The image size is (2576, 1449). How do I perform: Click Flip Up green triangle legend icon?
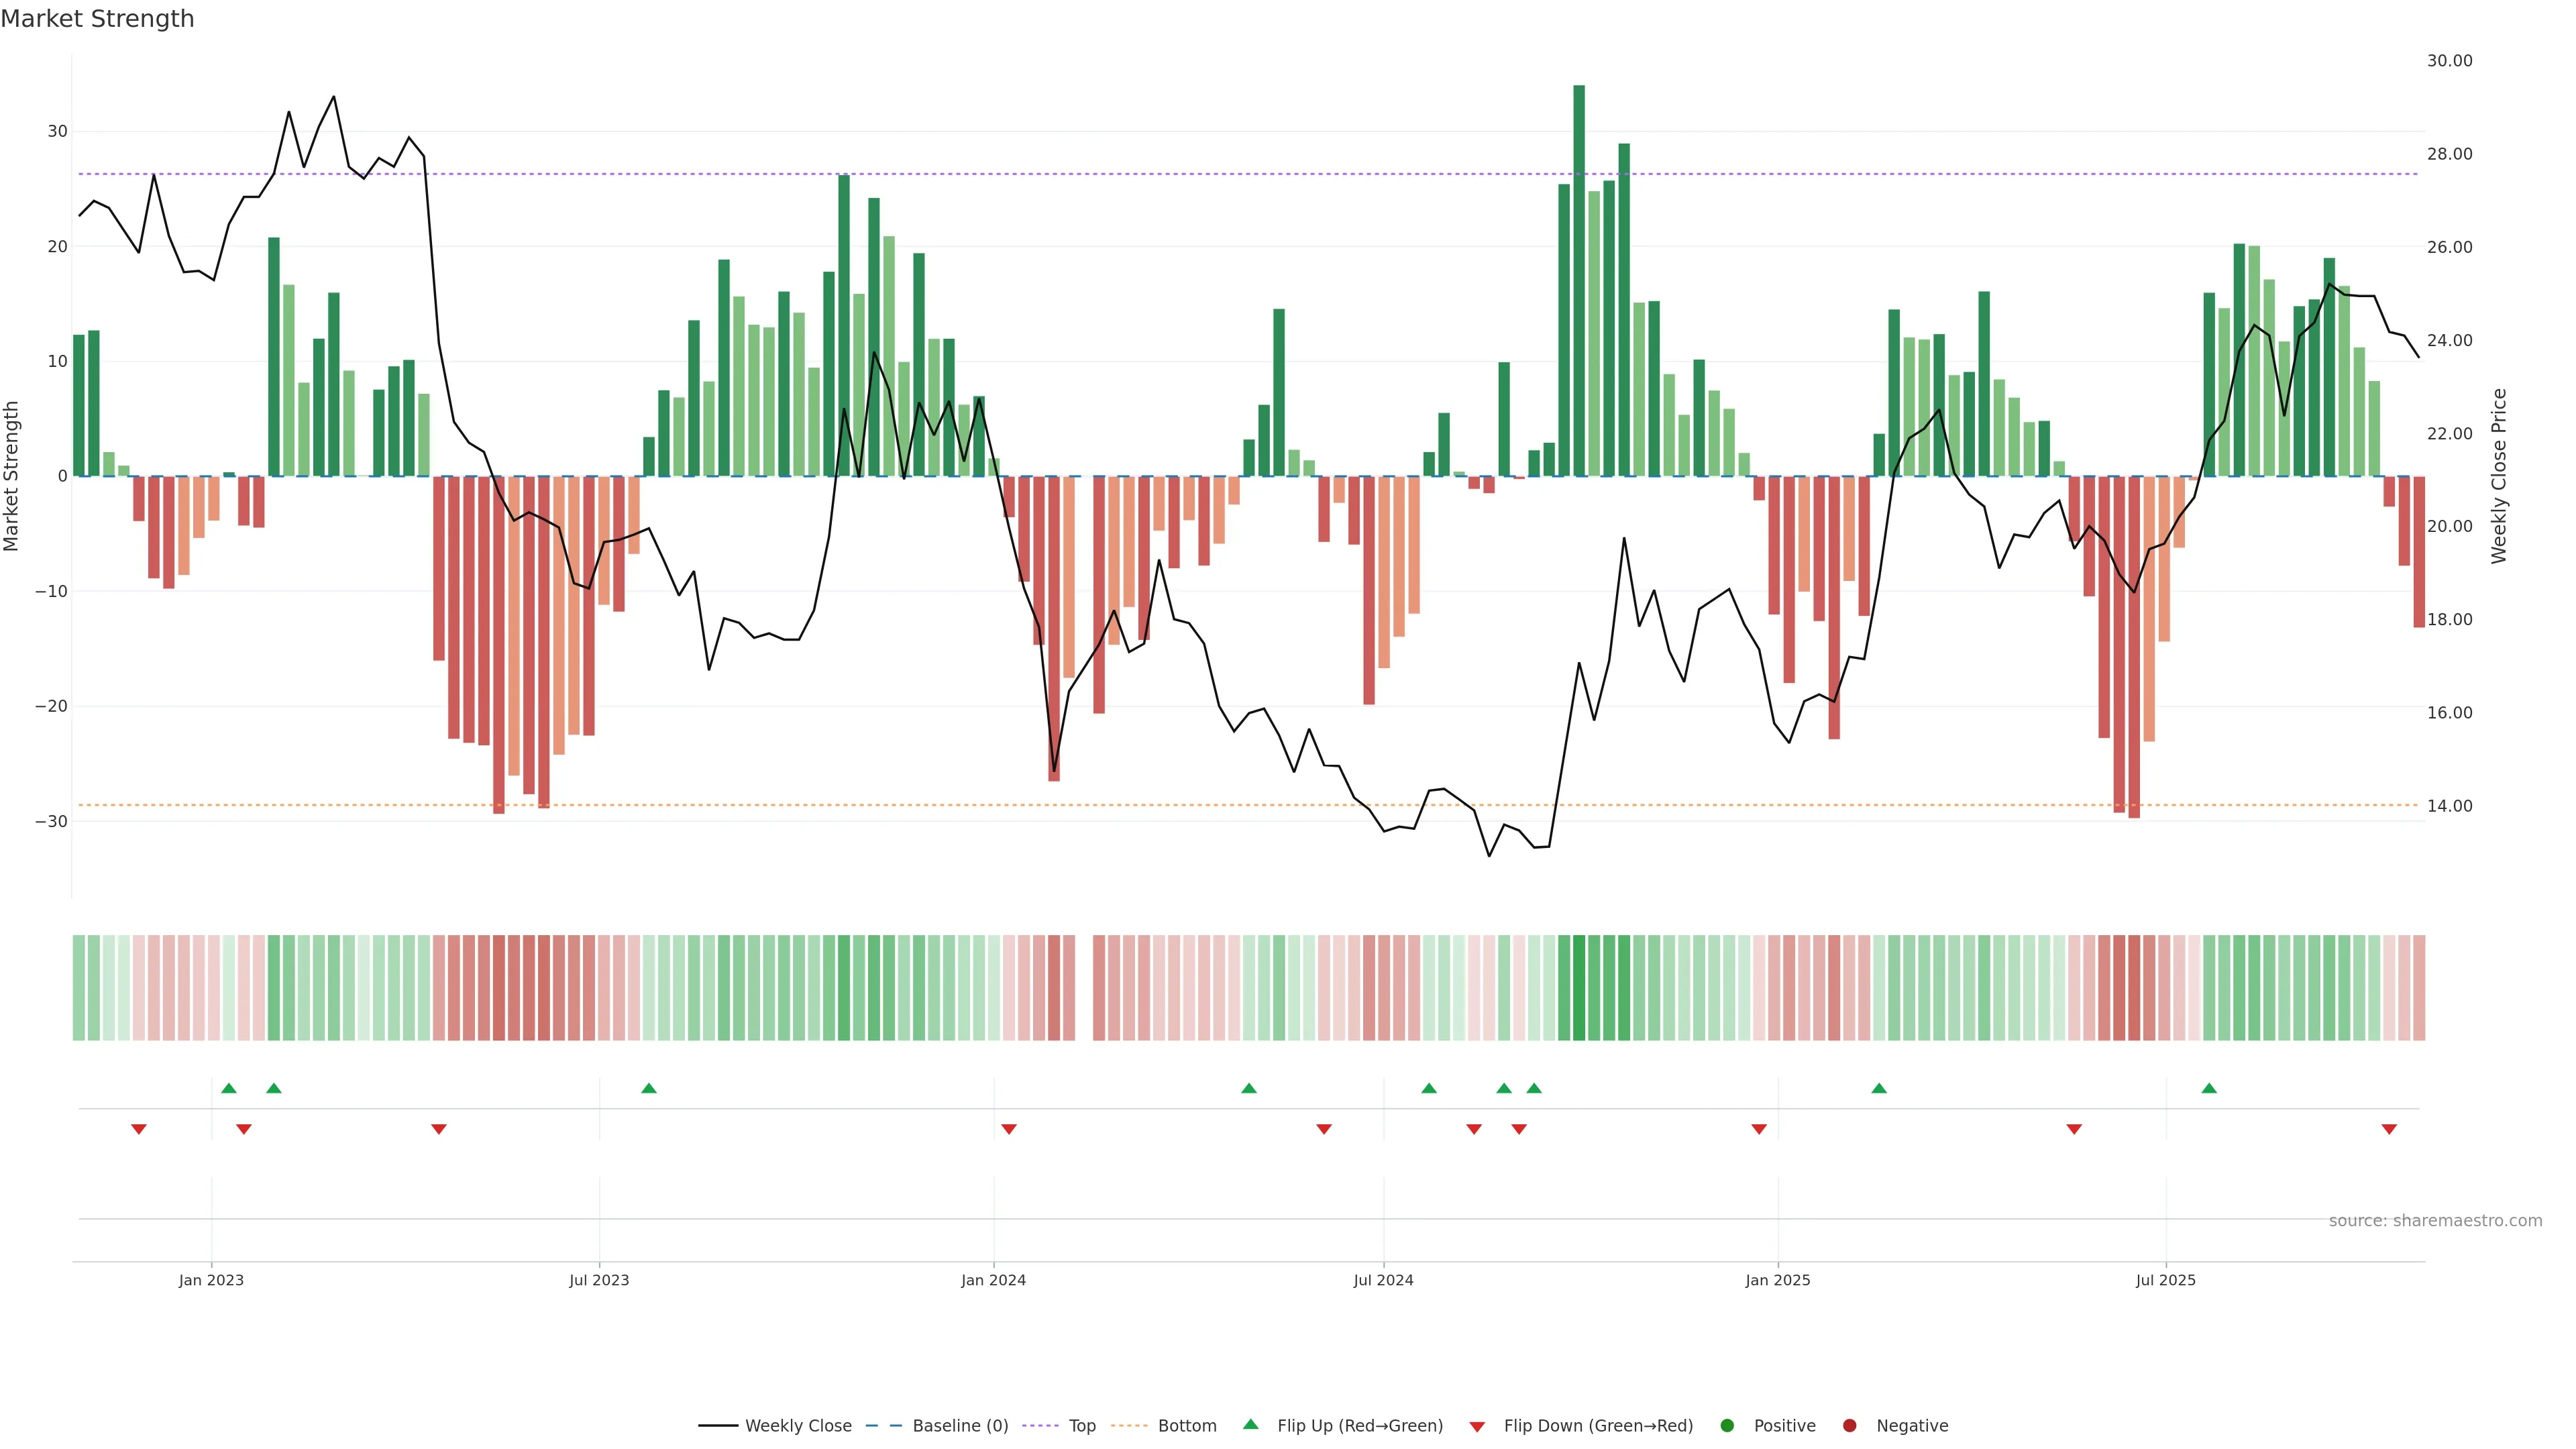[x=1250, y=1425]
